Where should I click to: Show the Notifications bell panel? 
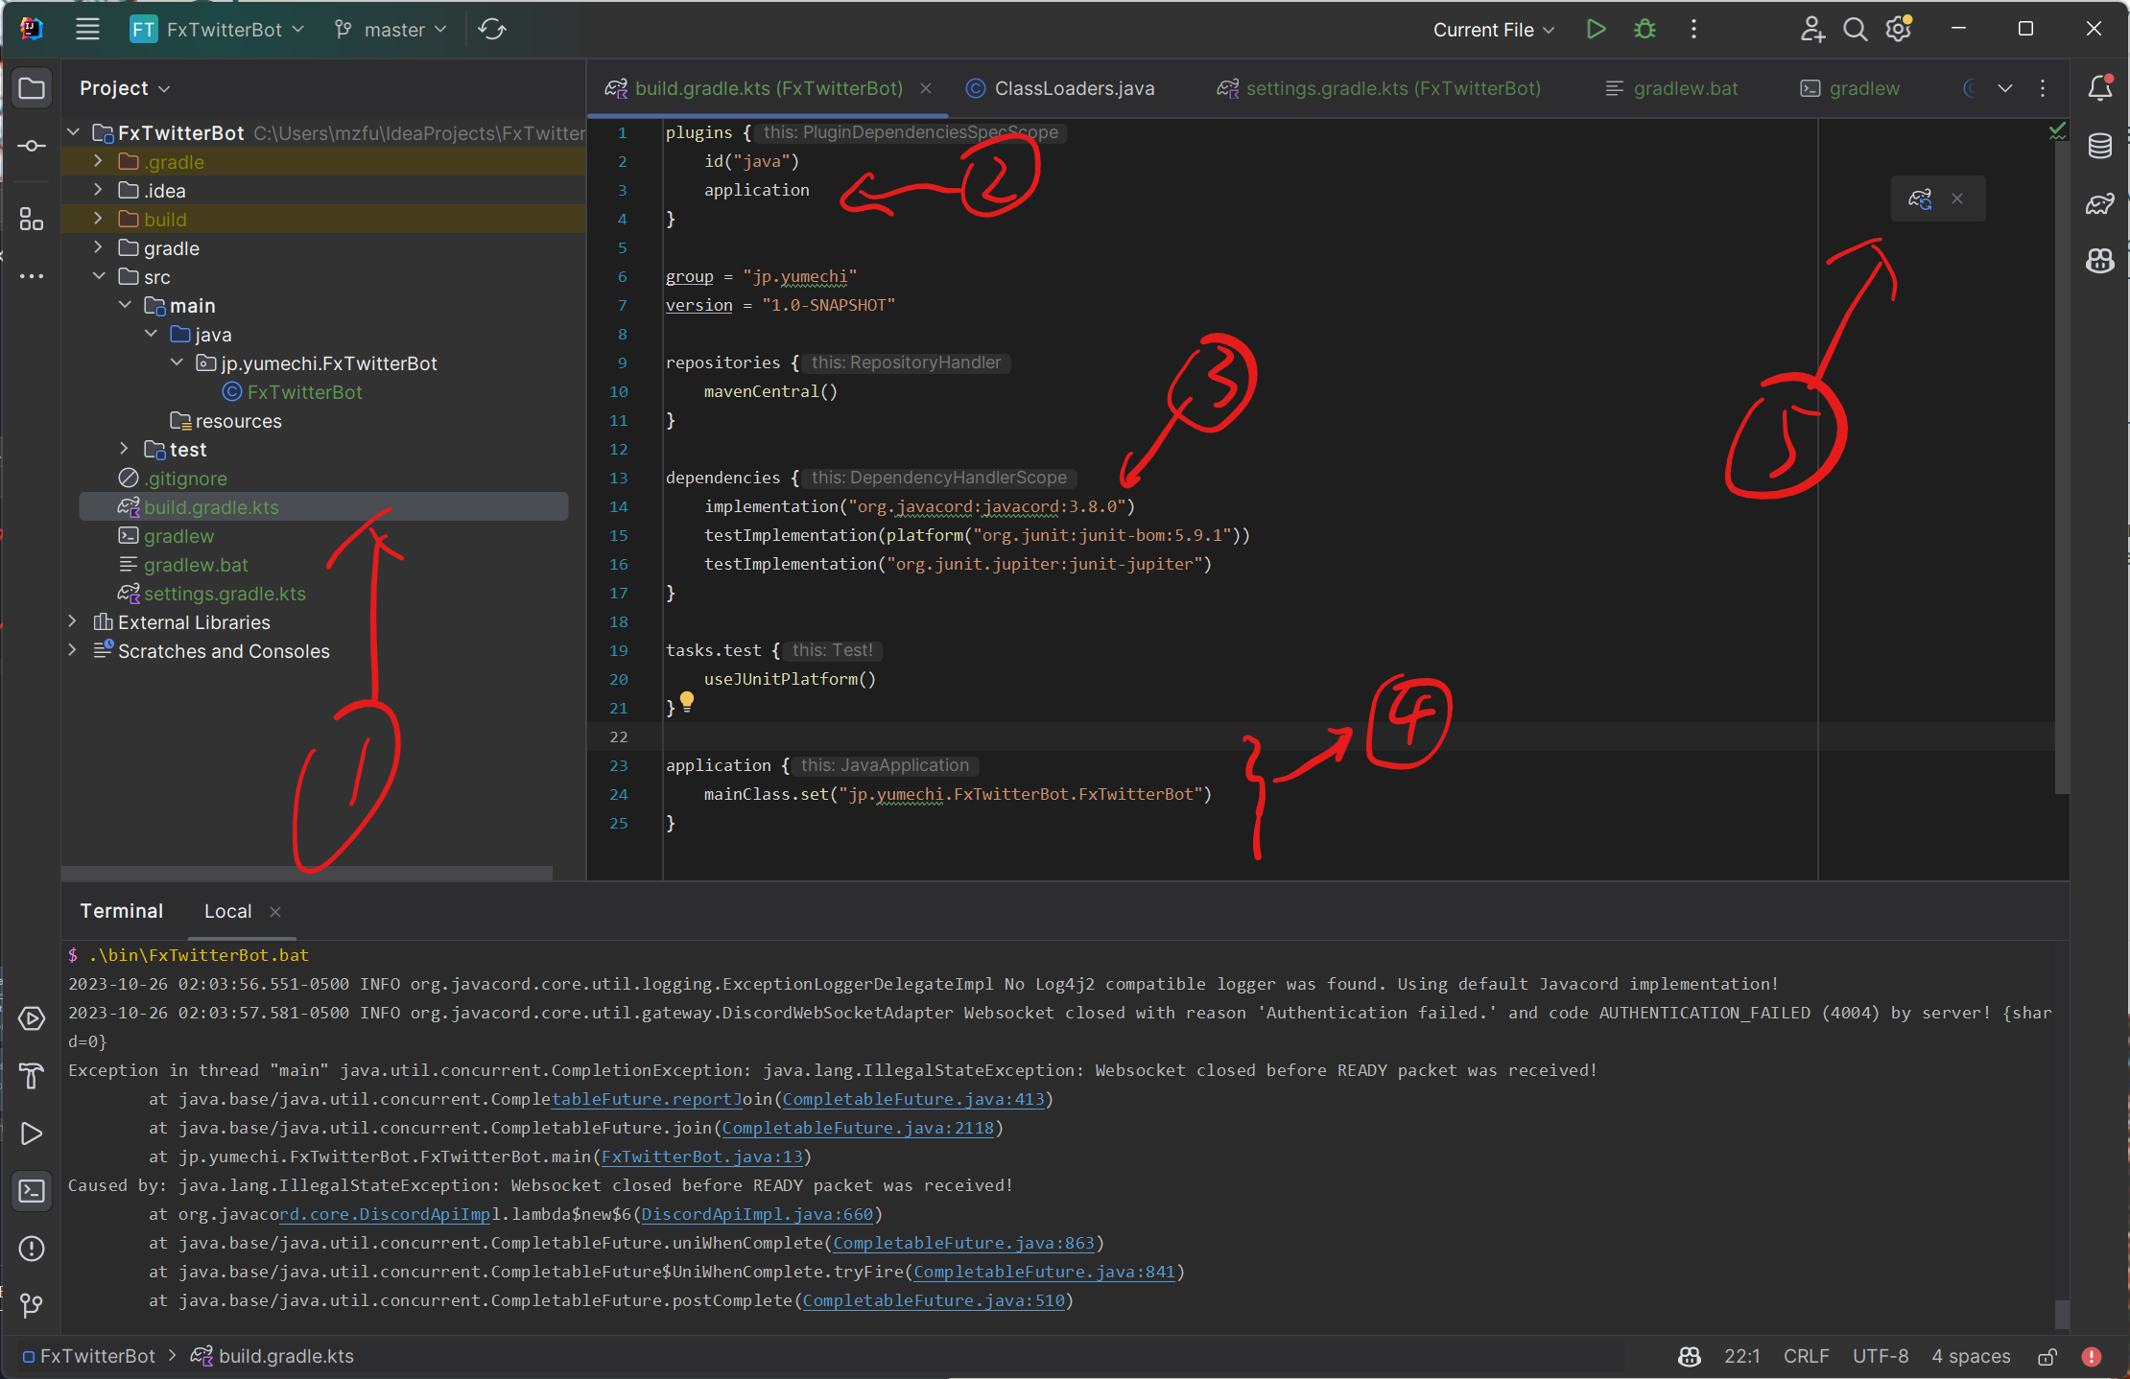point(2099,86)
